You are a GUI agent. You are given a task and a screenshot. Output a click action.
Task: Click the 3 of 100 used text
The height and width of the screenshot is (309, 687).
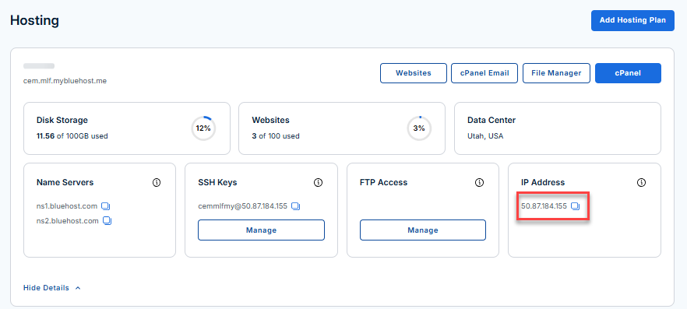276,136
